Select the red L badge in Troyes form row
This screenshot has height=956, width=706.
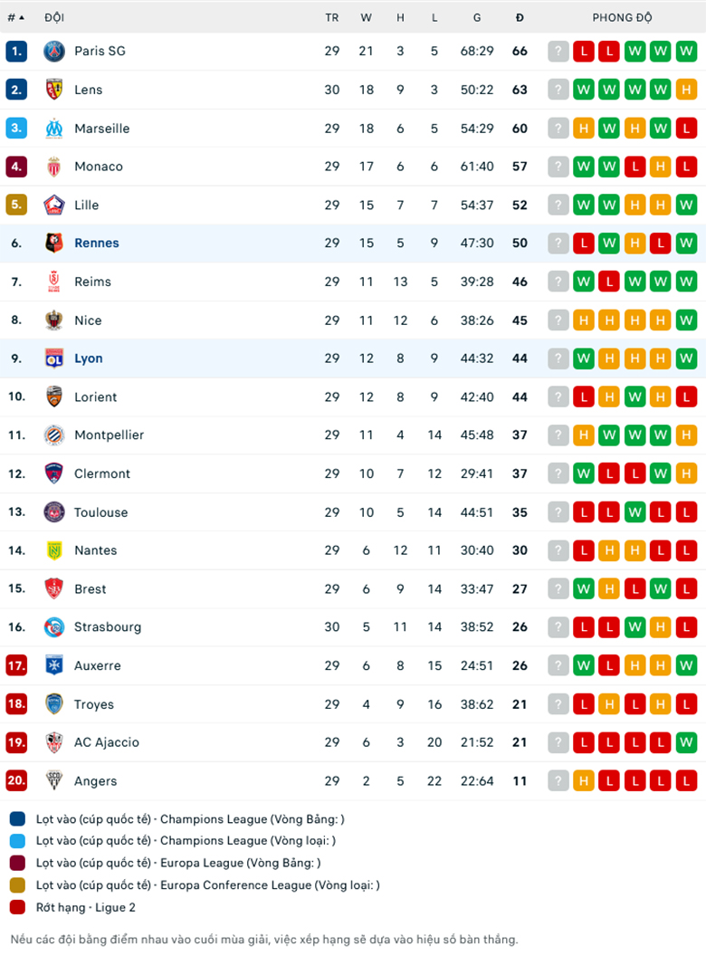pos(584,704)
